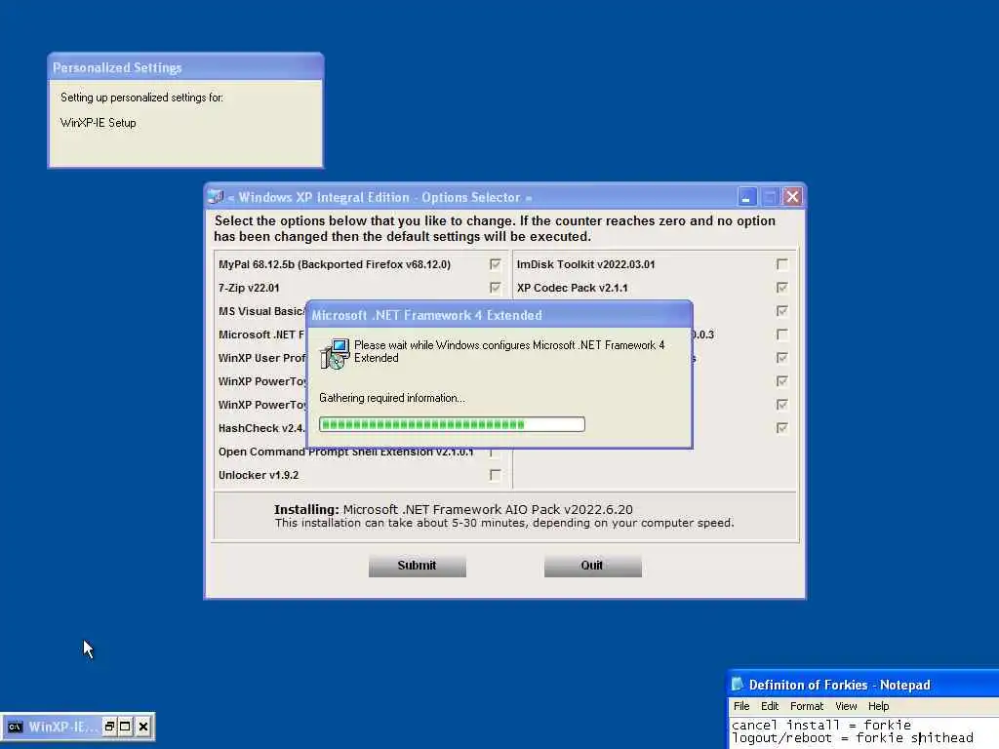Click the 'HashCheck v2.4' label
Screen dimensions: 999x749
(261, 428)
